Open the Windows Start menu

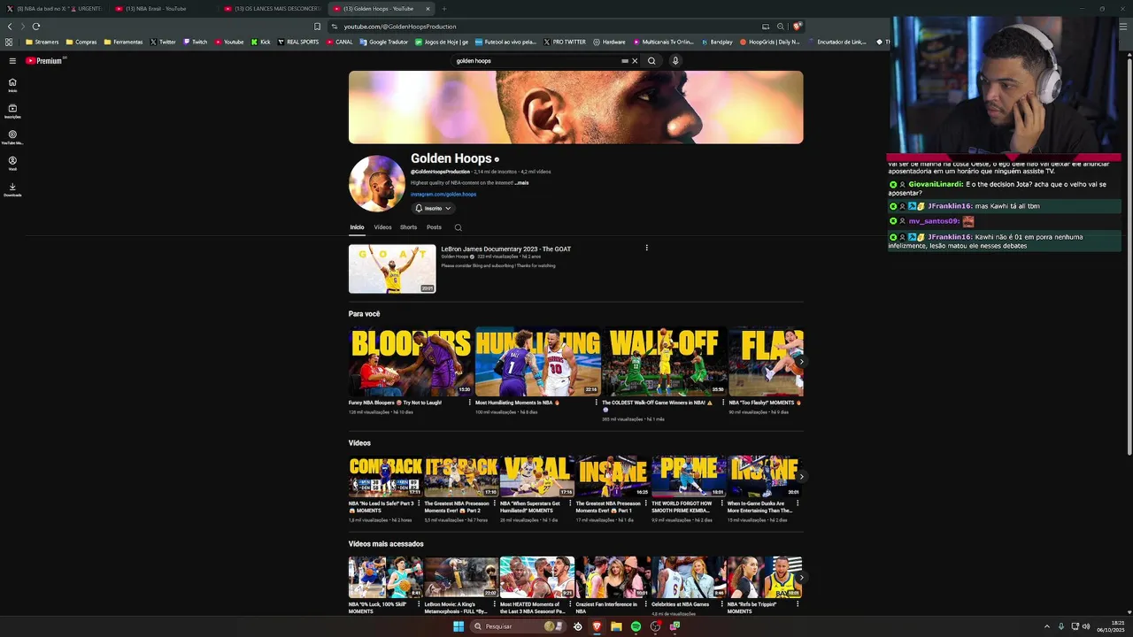pos(459,626)
